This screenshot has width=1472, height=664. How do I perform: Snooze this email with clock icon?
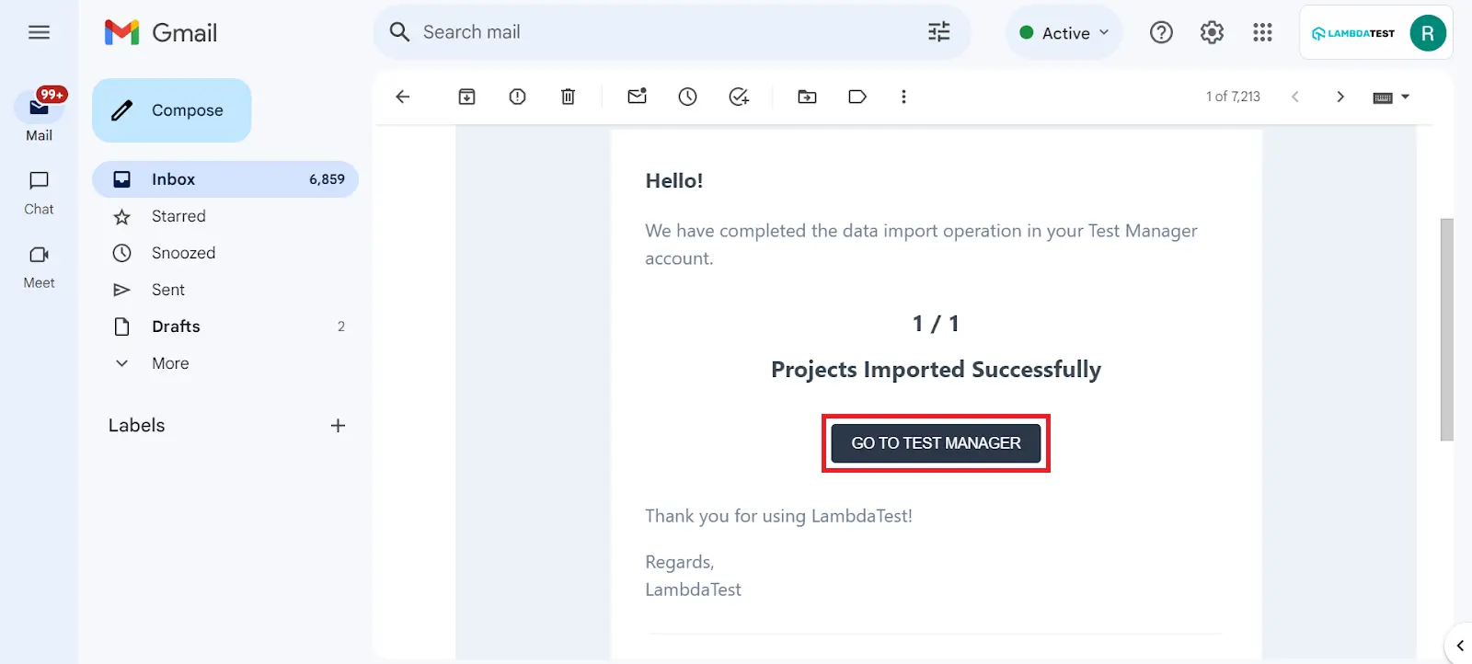(687, 97)
